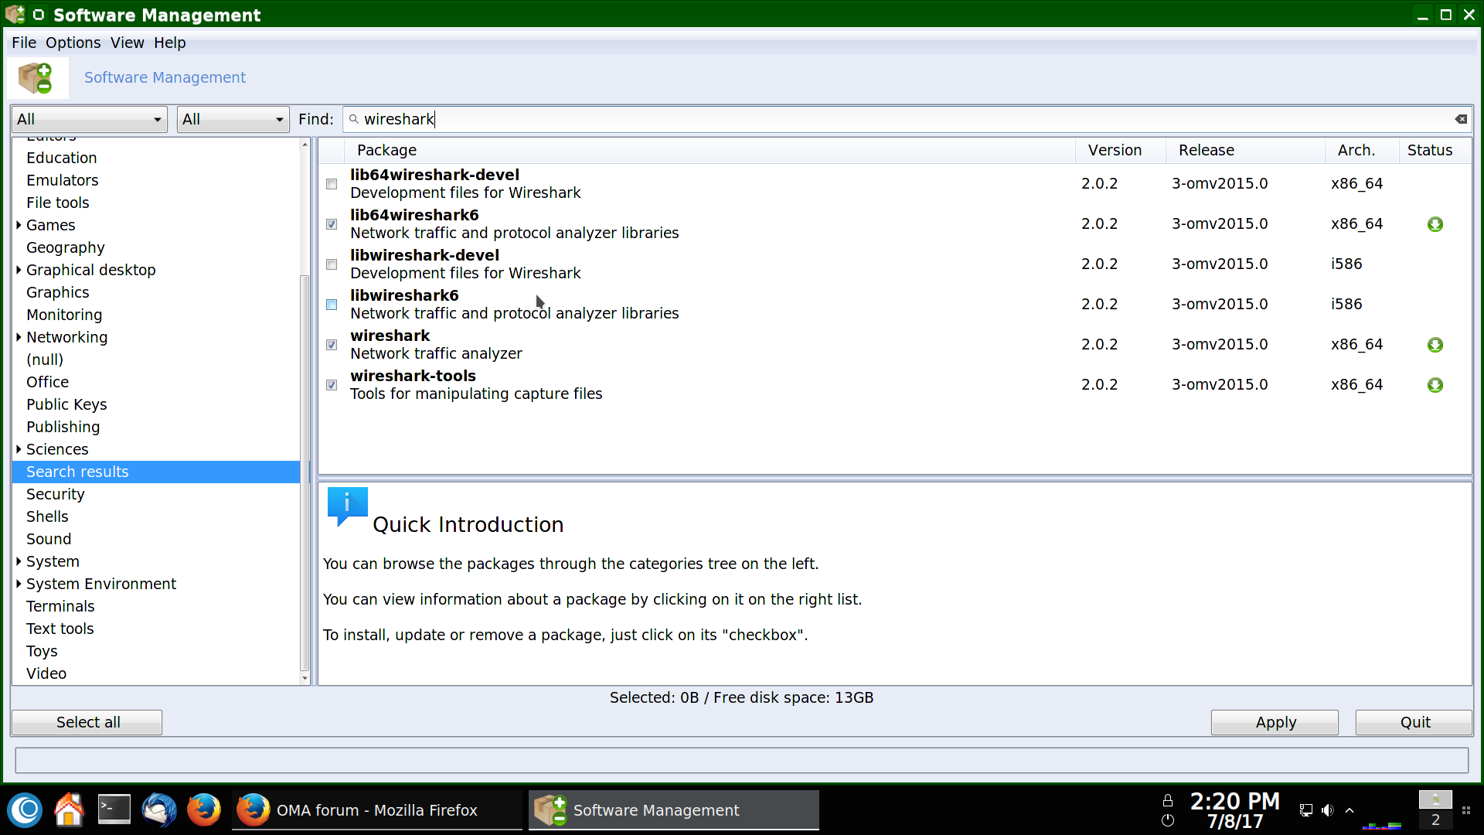Click into the Find search field

pyautogui.click(x=907, y=119)
